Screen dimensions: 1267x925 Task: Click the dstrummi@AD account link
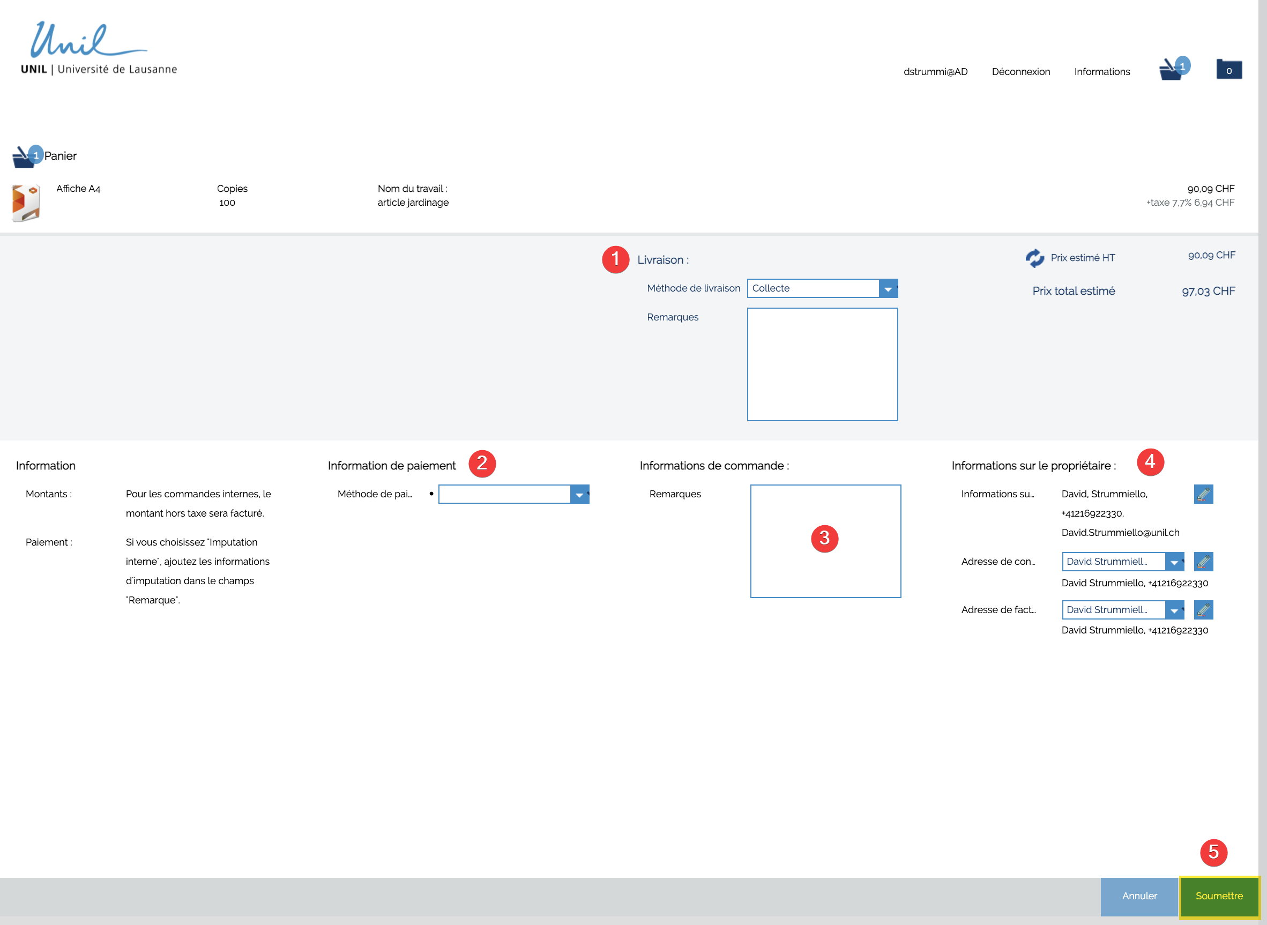pos(935,72)
